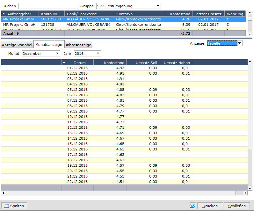This screenshot has width=254, height=211.
Task: Switch to the Jahresanzeige tab
Action: click(x=78, y=45)
